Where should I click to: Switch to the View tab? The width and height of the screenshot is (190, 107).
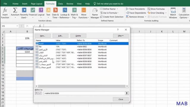[x=79, y=4]
